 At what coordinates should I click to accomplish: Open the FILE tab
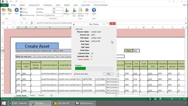(x=4, y=5)
